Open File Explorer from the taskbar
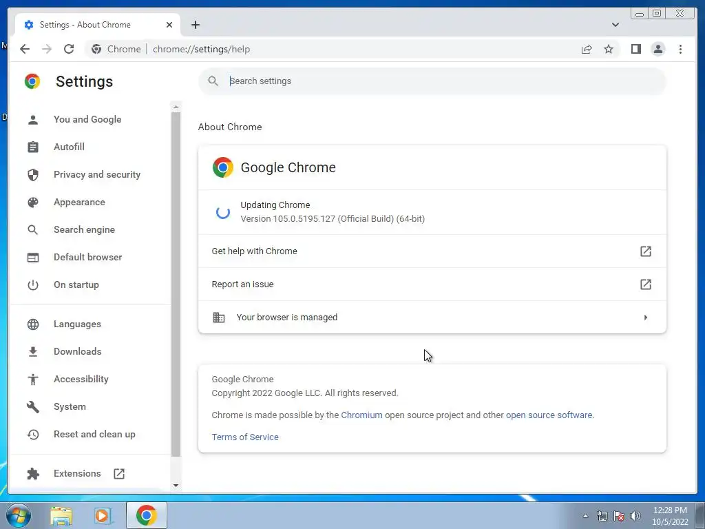Screen dimensions: 705x529 tap(61, 515)
